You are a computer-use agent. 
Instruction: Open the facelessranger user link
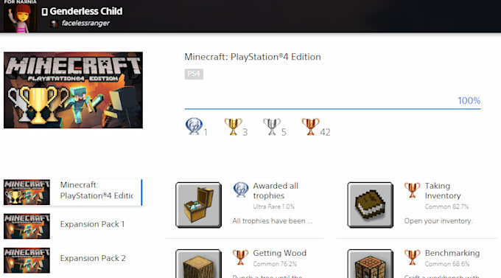point(85,23)
